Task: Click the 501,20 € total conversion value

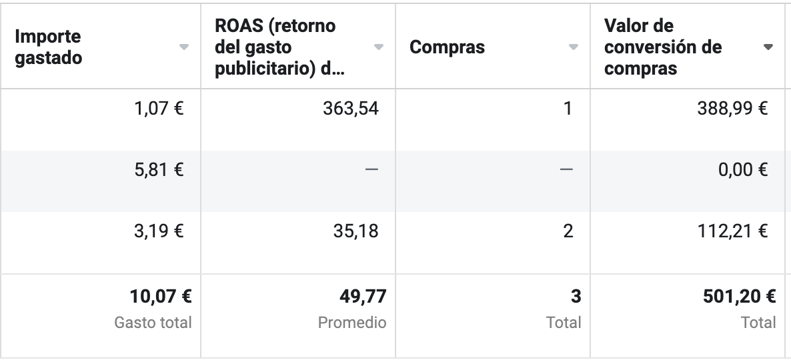Action: click(739, 297)
